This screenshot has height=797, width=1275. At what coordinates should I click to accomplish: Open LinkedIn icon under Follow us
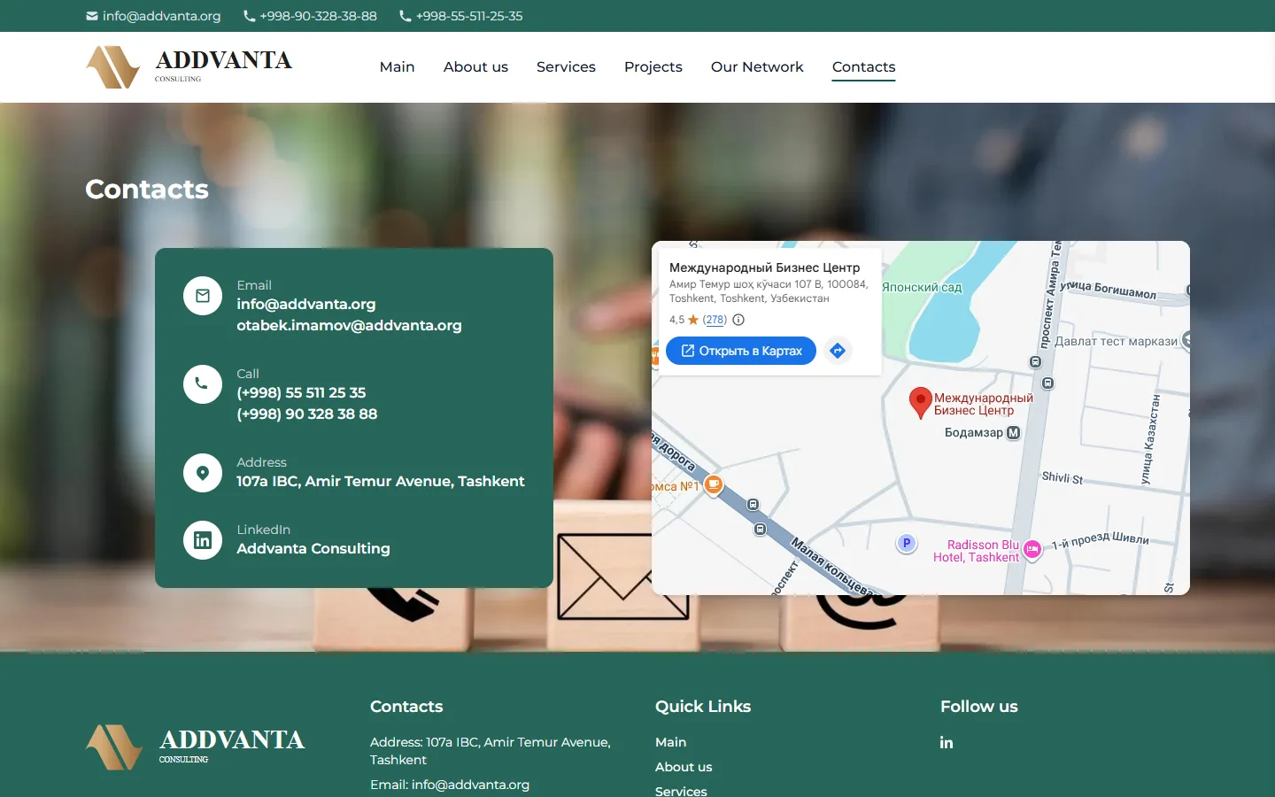(x=947, y=743)
